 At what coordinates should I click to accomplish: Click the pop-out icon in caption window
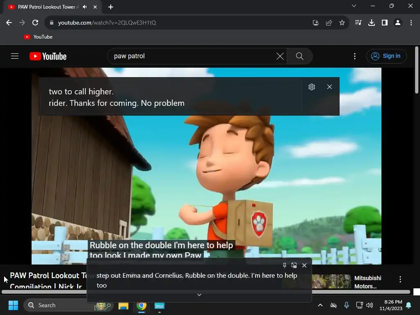[x=294, y=265]
